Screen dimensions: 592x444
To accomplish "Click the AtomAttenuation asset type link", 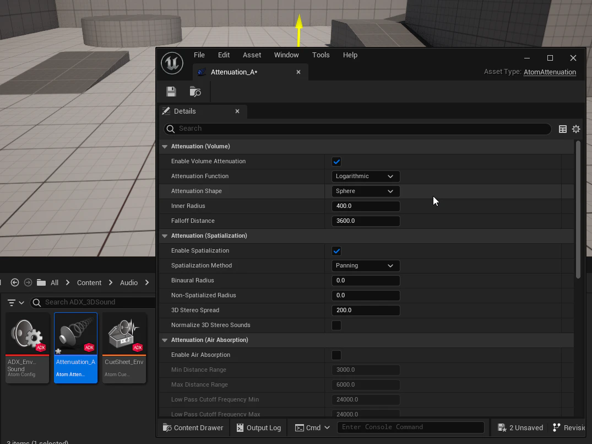I will [550, 72].
